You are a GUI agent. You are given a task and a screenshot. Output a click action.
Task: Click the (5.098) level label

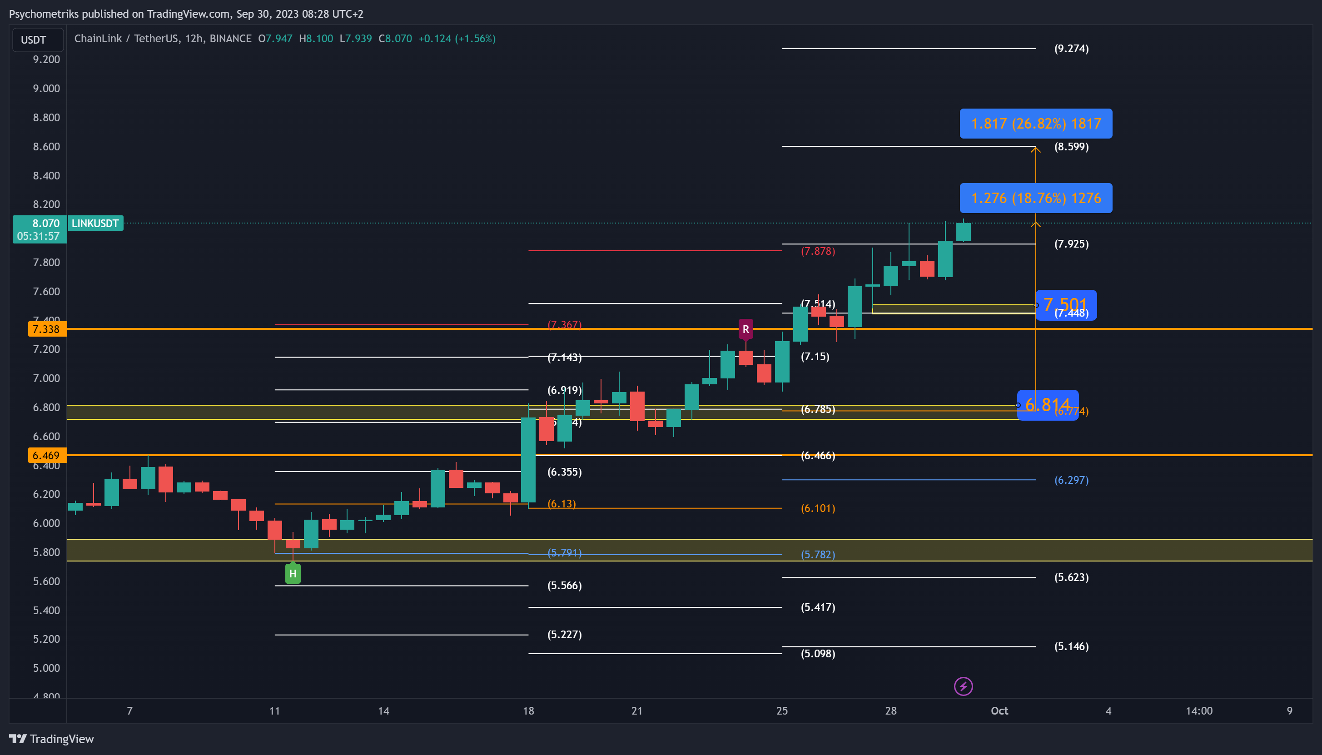click(818, 654)
